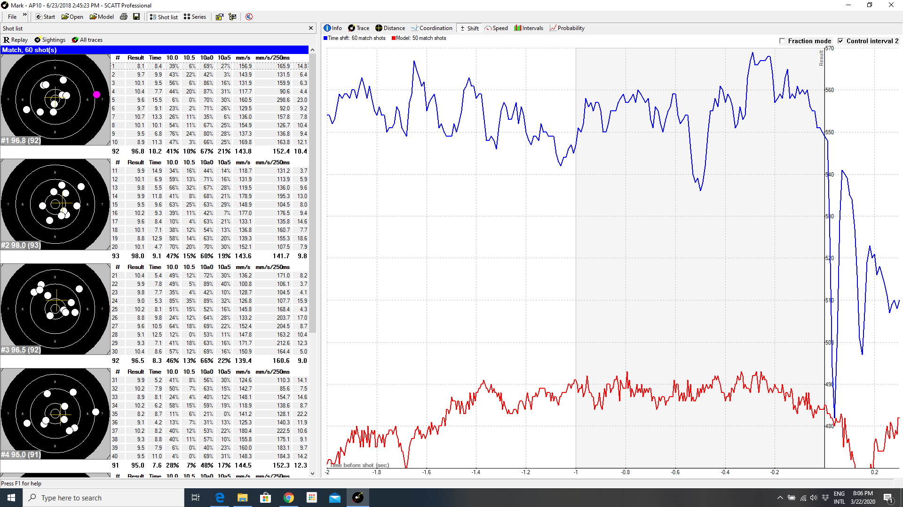Open File Explorer from the taskbar

coord(243,498)
